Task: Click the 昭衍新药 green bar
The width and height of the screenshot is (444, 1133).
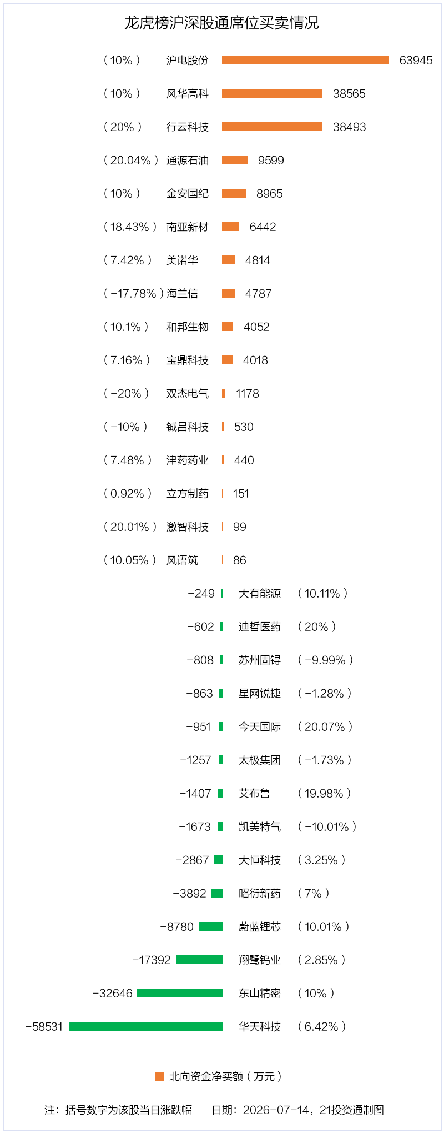Action: coord(217,893)
